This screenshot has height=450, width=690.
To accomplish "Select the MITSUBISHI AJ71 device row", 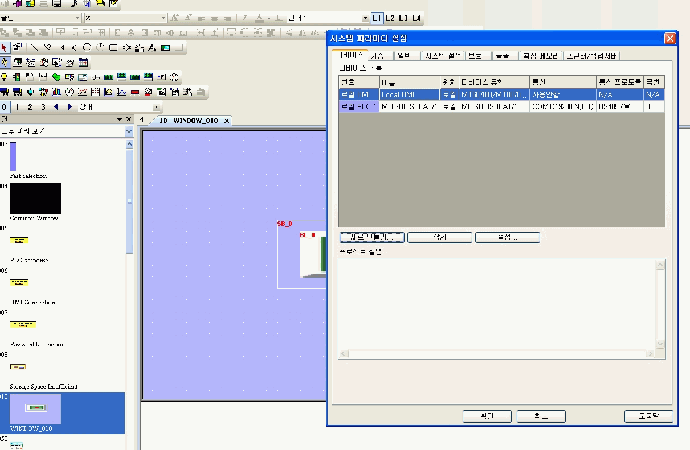I will [409, 106].
